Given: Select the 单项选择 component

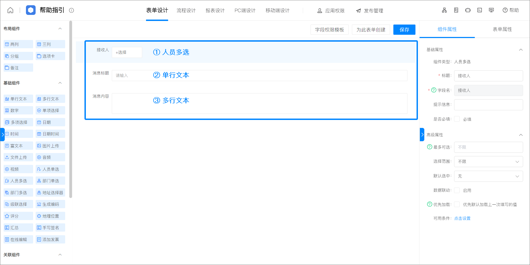Looking at the screenshot, I should tap(50, 110).
